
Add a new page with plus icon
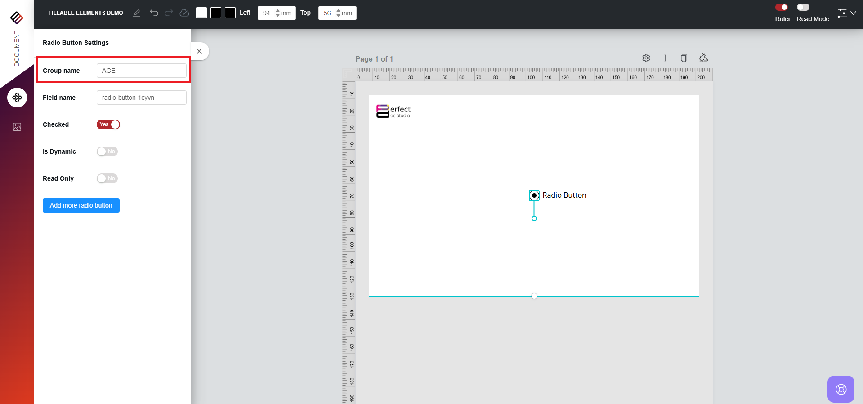(665, 58)
